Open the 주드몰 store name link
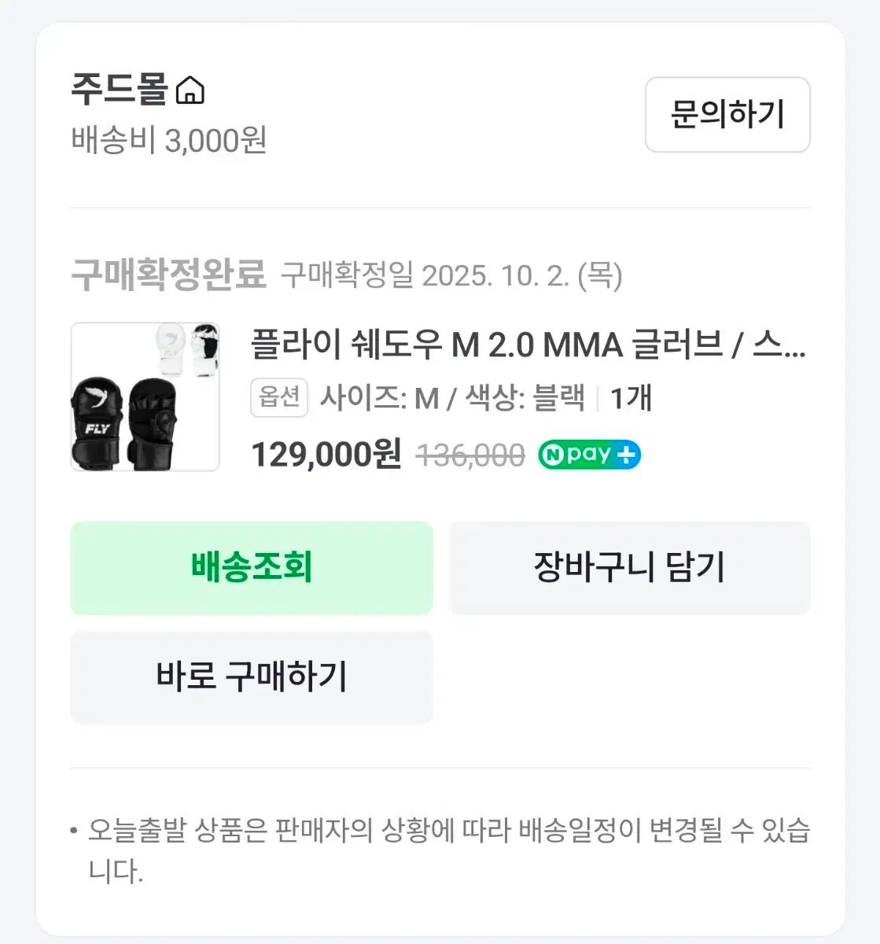Screen dimensions: 880x944 click(x=120, y=90)
